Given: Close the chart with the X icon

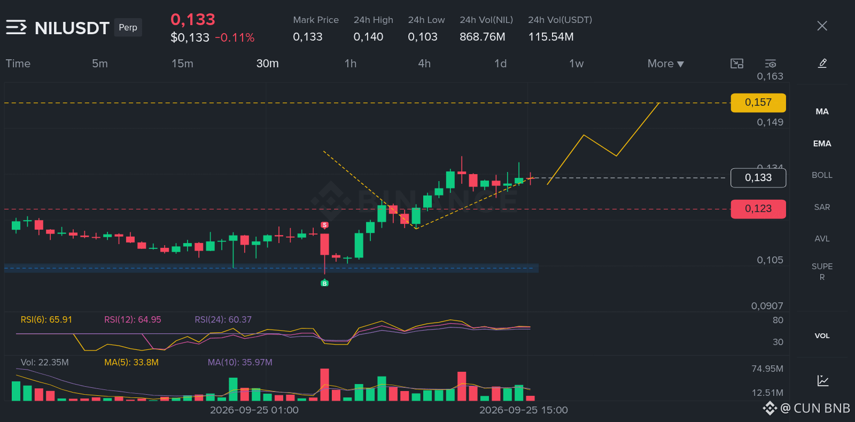Looking at the screenshot, I should click(x=822, y=26).
